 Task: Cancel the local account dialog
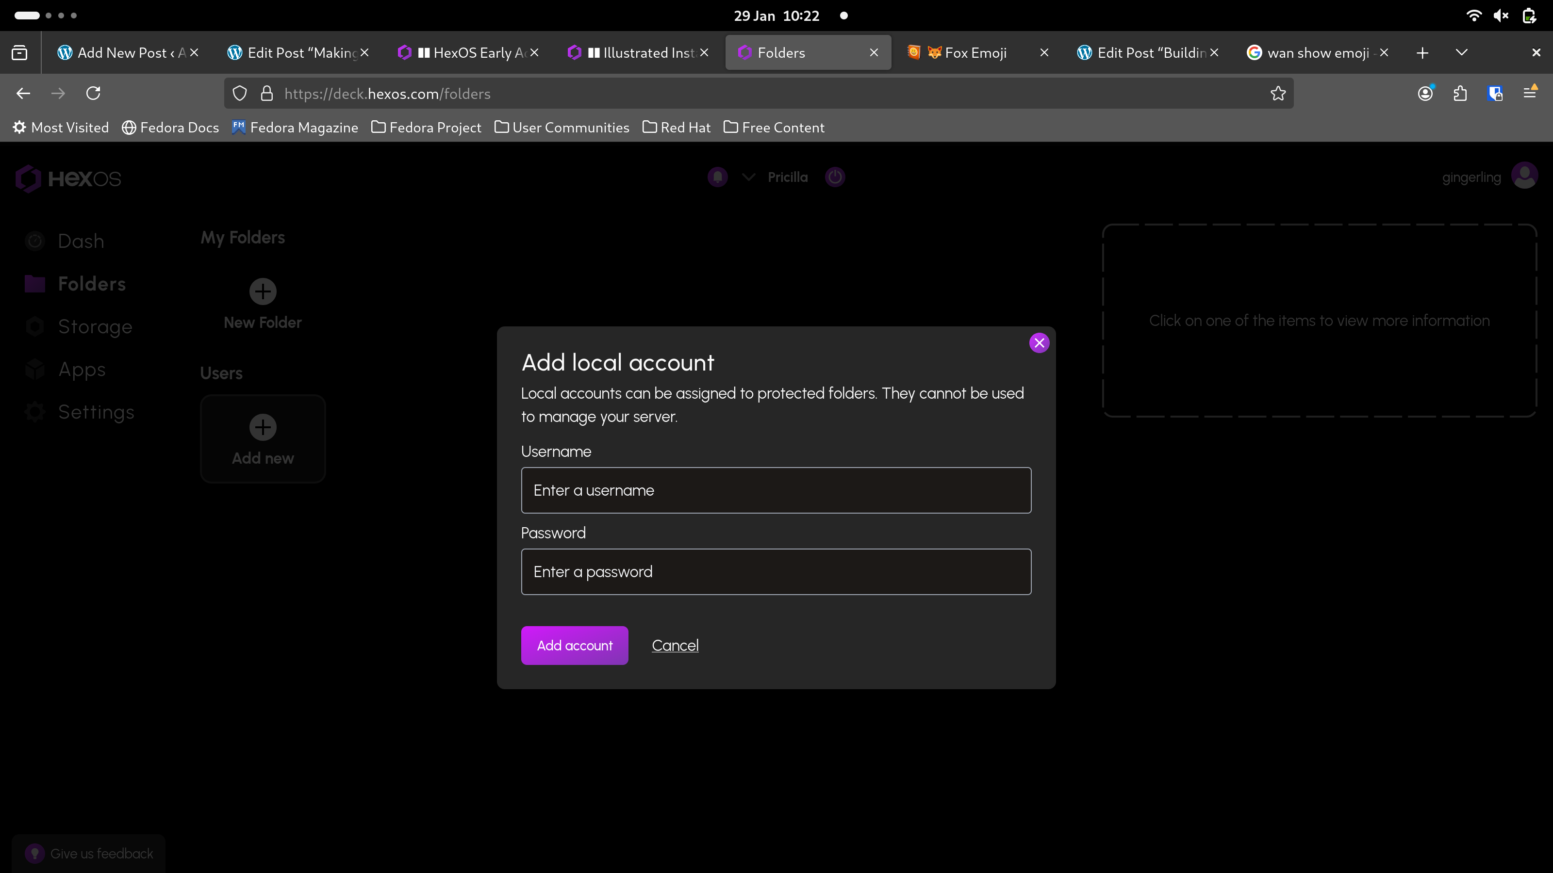pyautogui.click(x=675, y=645)
